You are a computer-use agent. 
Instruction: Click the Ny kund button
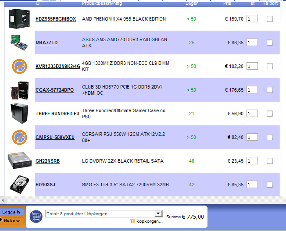tap(11, 221)
